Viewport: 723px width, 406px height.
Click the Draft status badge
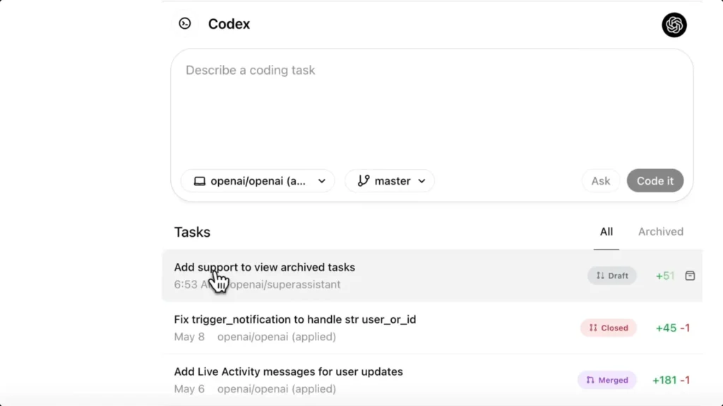612,276
